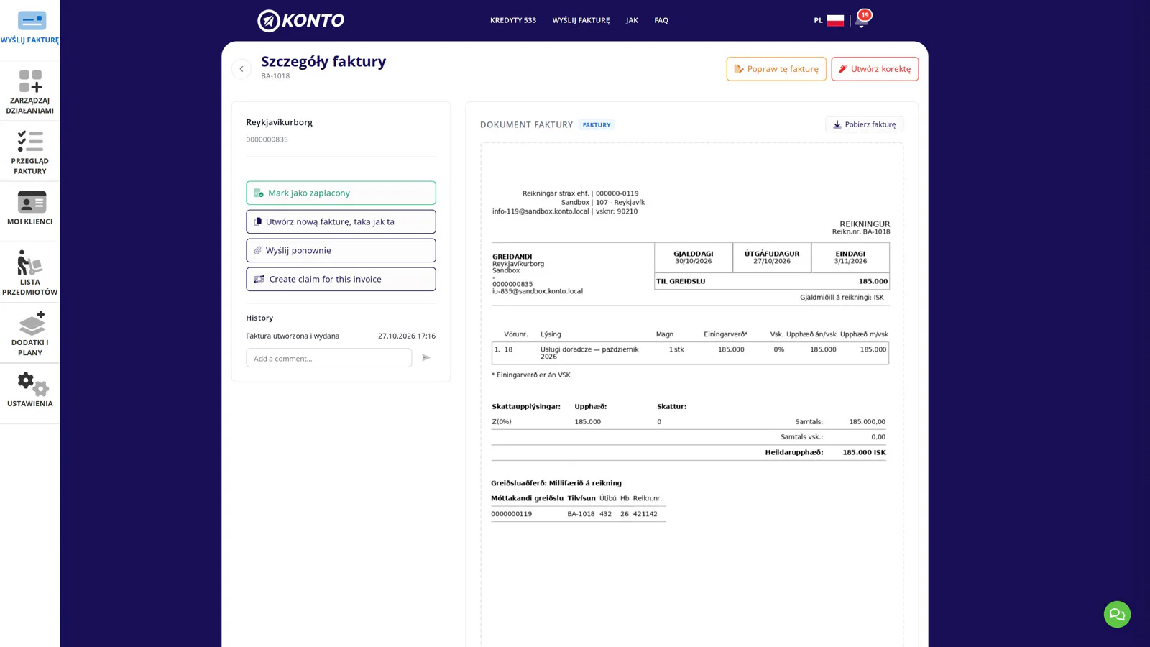Click history entry Faktura utworzona i wydana
Image resolution: width=1150 pixels, height=647 pixels.
point(293,336)
